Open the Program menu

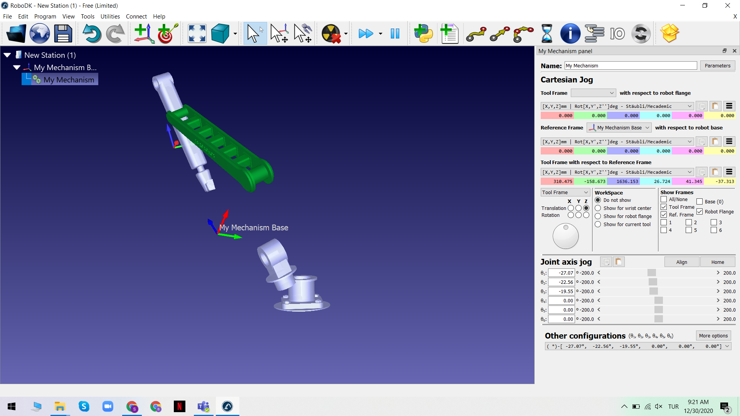45,16
